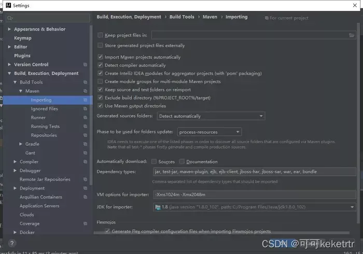Click the settings search field
Image resolution: width=363 pixels, height=254 pixels.
(x=48, y=18)
